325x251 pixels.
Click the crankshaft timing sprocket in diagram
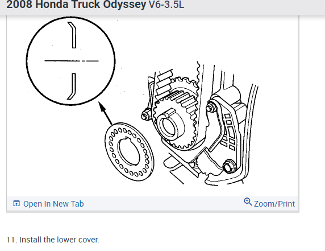point(175,114)
